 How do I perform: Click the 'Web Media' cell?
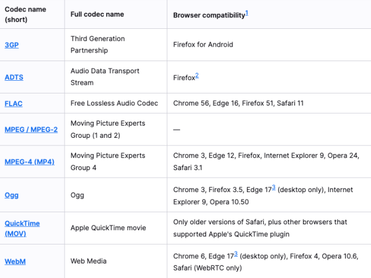click(89, 261)
